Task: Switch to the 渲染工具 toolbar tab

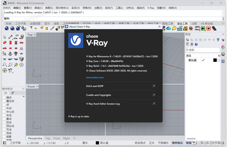Action: (x=182, y=23)
